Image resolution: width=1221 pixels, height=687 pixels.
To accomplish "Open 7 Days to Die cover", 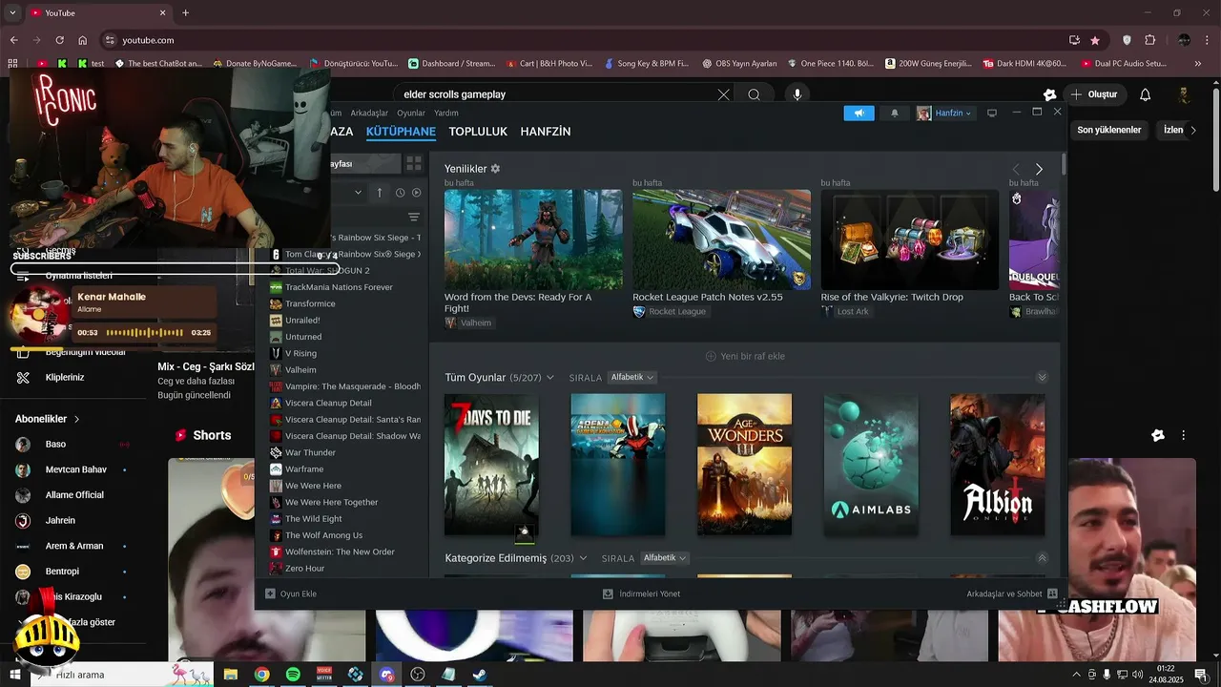I will [491, 465].
